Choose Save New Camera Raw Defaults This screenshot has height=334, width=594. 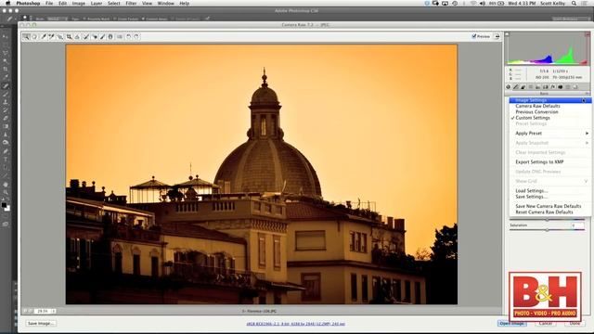[x=550, y=206]
